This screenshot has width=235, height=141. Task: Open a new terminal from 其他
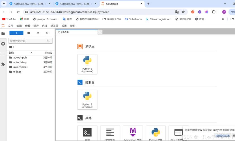tap(87, 133)
